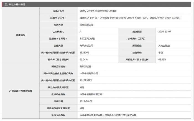Select the date 2019-10-09
The height and width of the screenshot is (121, 194).
86,101
